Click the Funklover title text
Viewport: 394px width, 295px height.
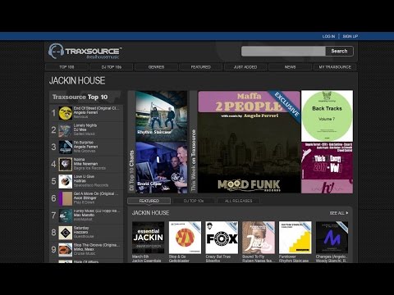[287, 256]
